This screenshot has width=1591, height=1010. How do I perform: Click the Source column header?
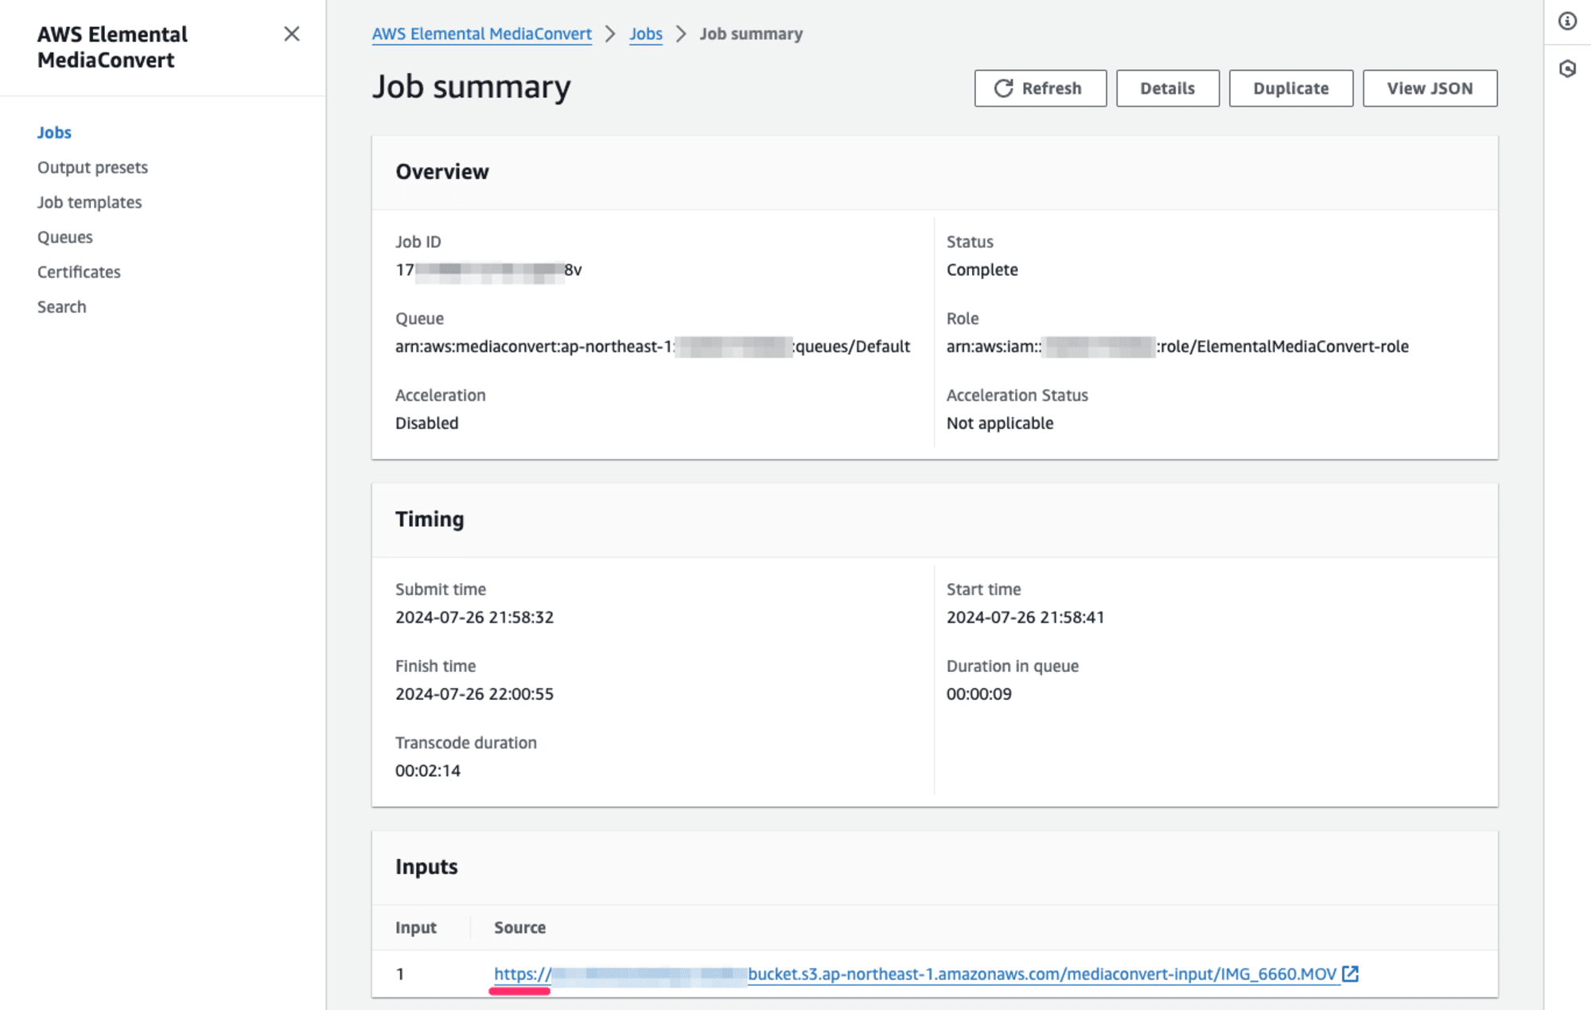(519, 927)
